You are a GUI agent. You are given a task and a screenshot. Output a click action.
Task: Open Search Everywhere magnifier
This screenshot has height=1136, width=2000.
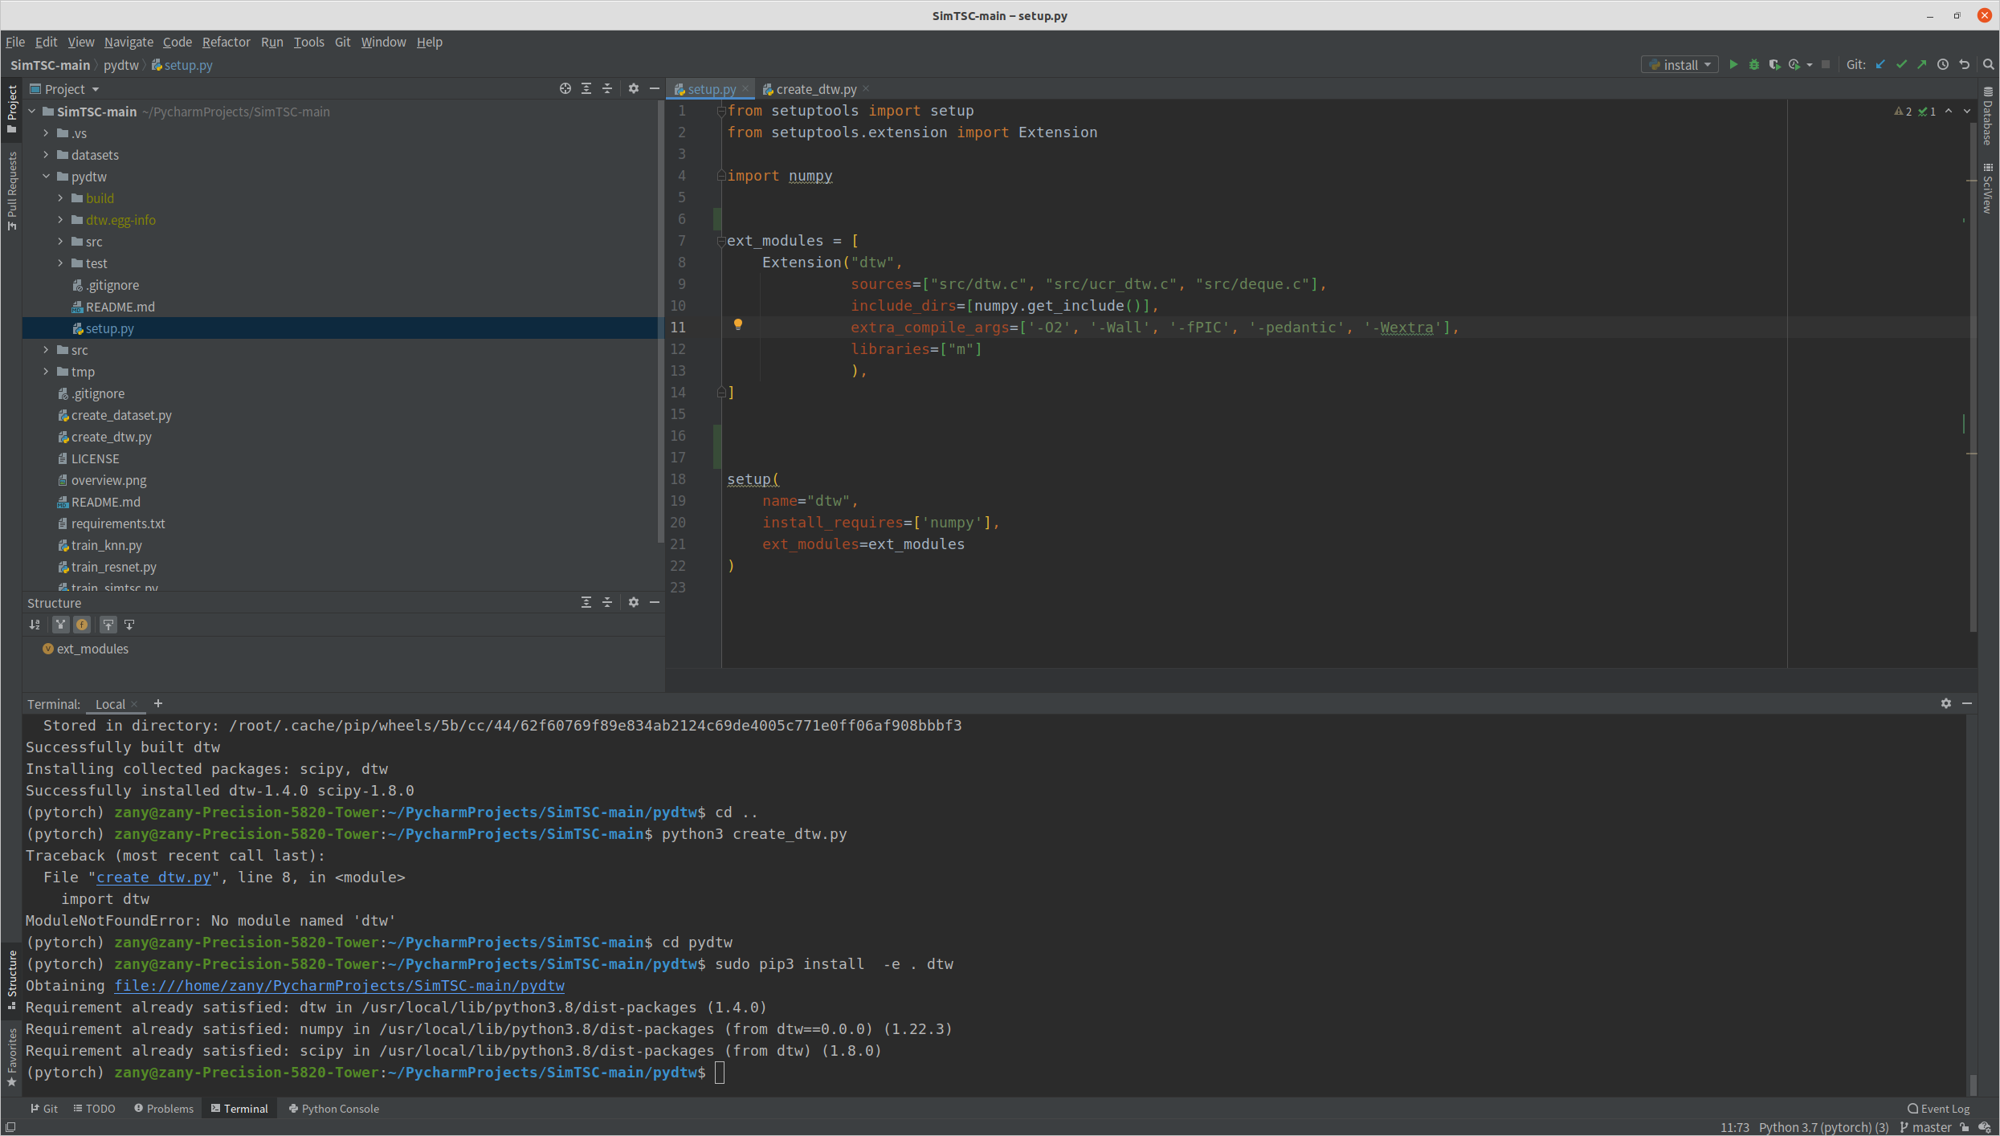1988,65
